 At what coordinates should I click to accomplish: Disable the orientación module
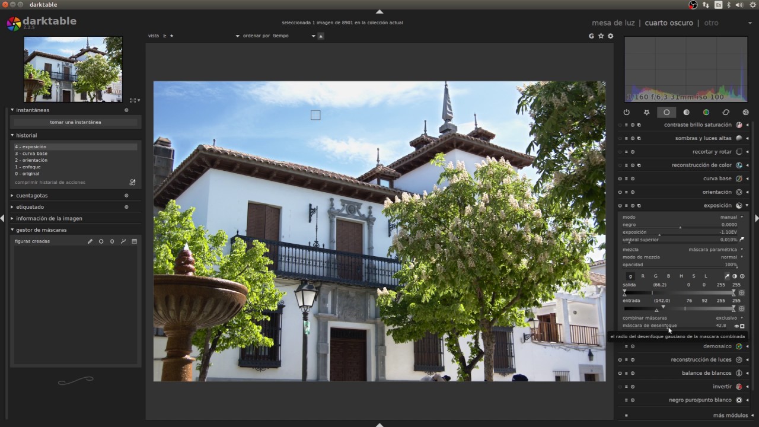click(x=620, y=192)
